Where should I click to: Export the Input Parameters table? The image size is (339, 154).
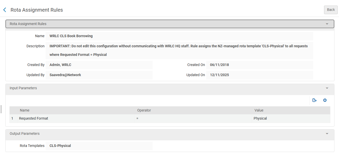314,100
